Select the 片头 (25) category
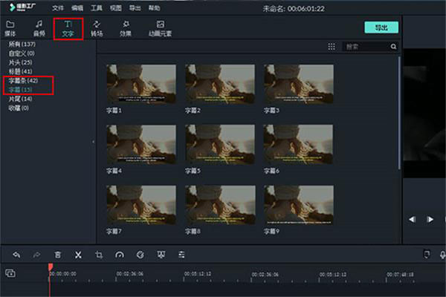 [x=20, y=62]
